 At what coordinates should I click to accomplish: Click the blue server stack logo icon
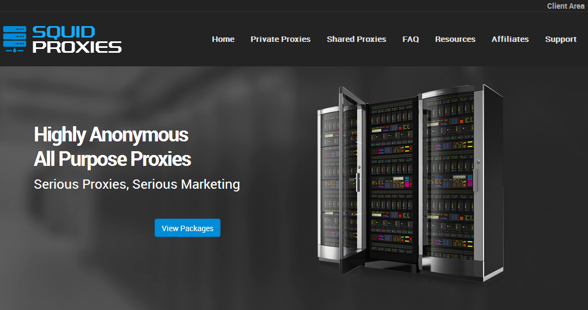15,39
